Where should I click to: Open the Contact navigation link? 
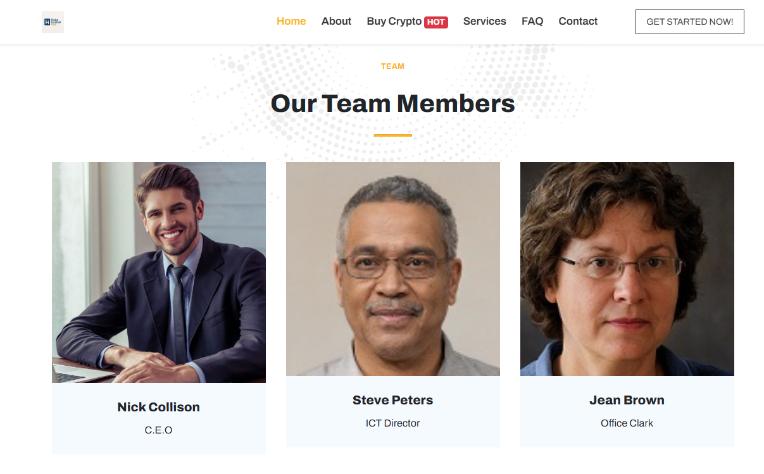click(x=578, y=22)
